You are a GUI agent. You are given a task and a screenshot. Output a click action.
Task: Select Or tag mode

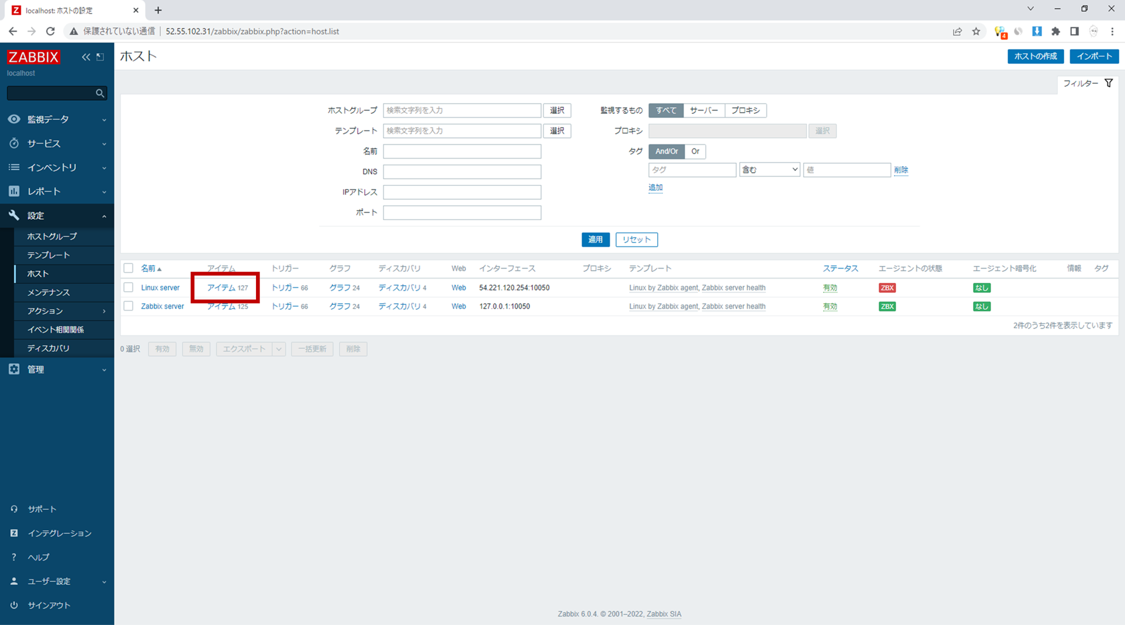(x=695, y=151)
